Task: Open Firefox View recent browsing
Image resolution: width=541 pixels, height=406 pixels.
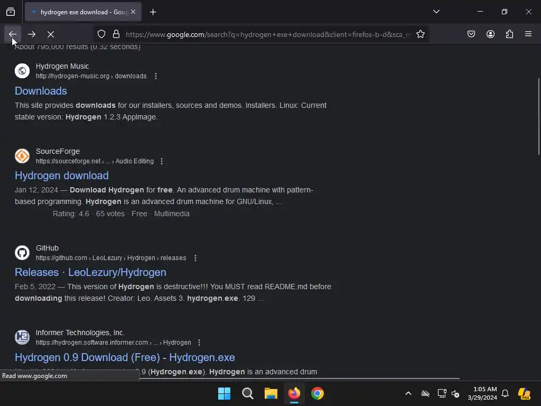Action: (11, 12)
